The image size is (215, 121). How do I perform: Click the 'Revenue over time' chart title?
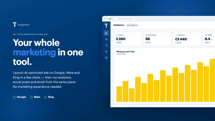(125, 52)
